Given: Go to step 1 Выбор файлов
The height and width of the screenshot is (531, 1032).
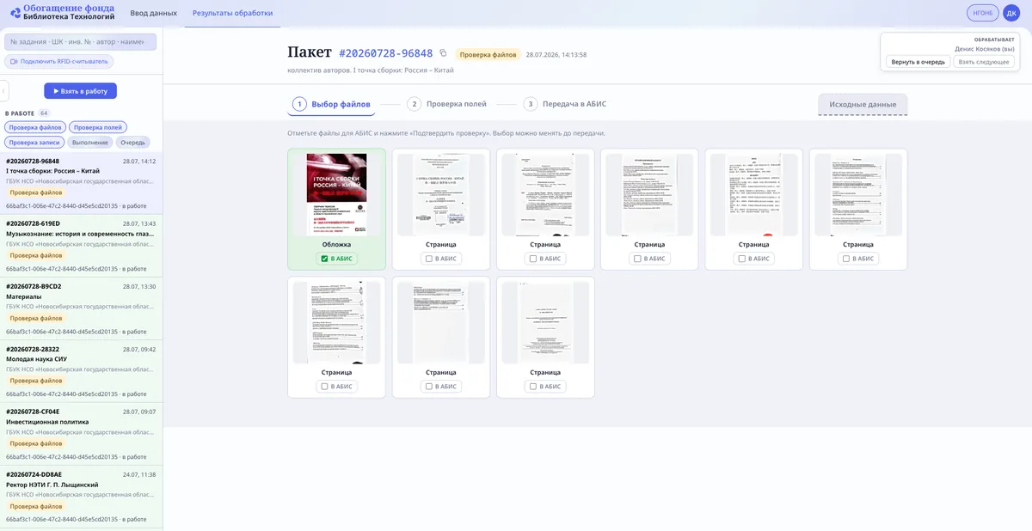Looking at the screenshot, I should tap(332, 104).
